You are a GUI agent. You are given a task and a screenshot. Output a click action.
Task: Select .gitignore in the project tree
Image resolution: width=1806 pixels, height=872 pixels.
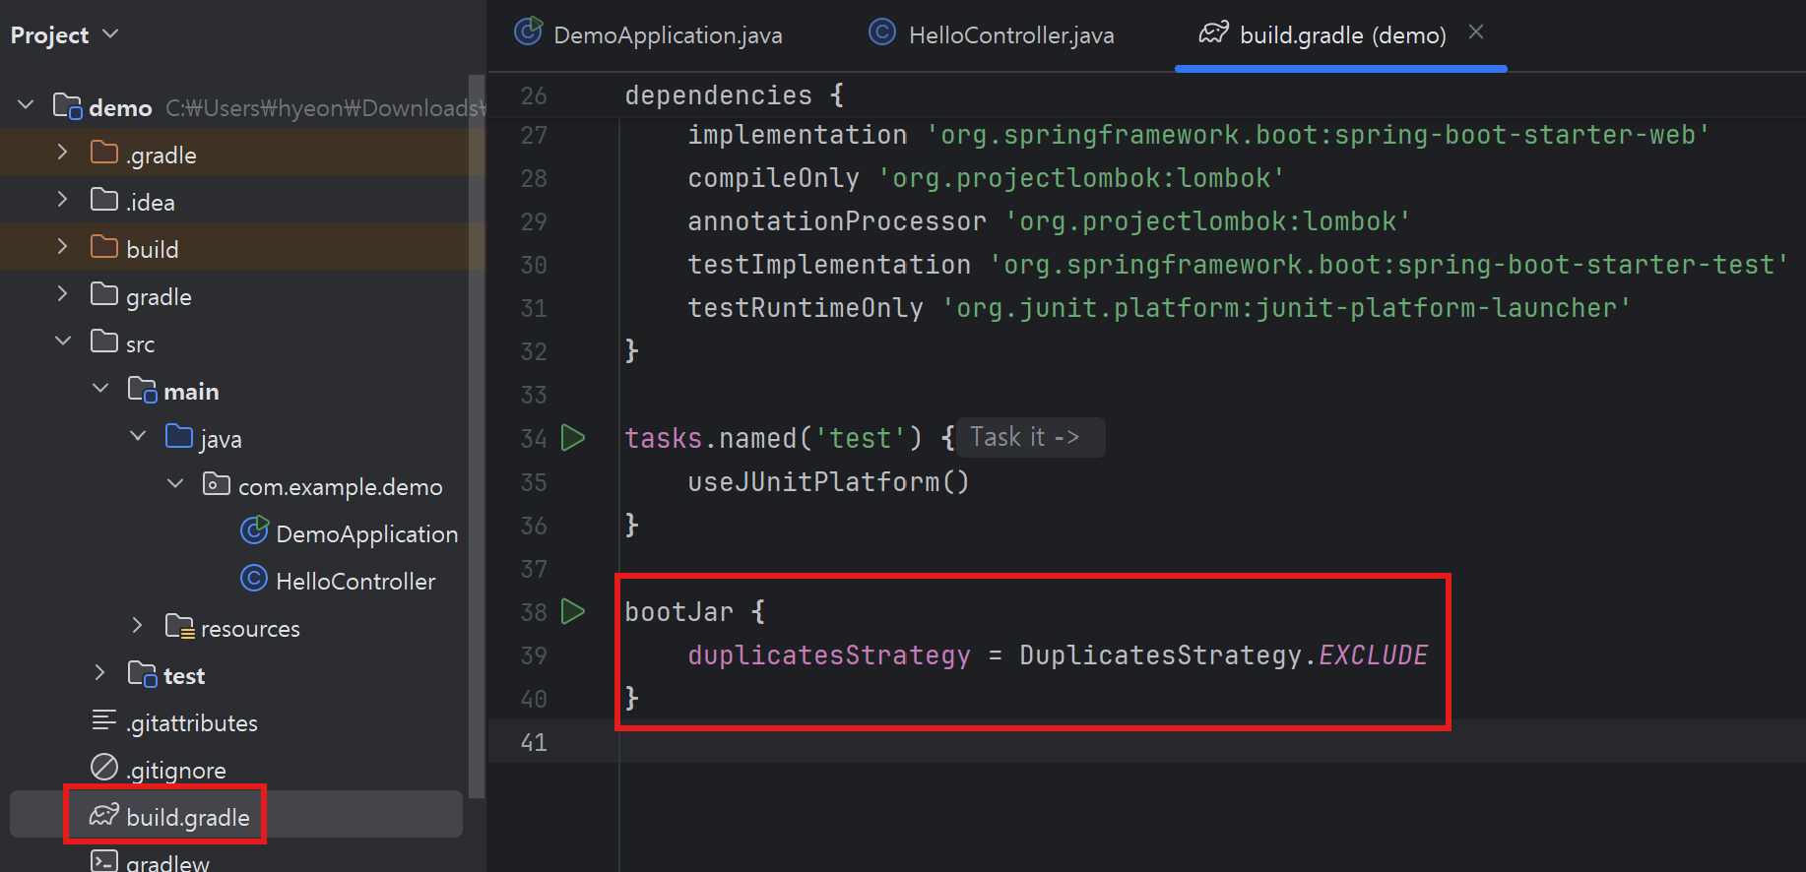[175, 770]
